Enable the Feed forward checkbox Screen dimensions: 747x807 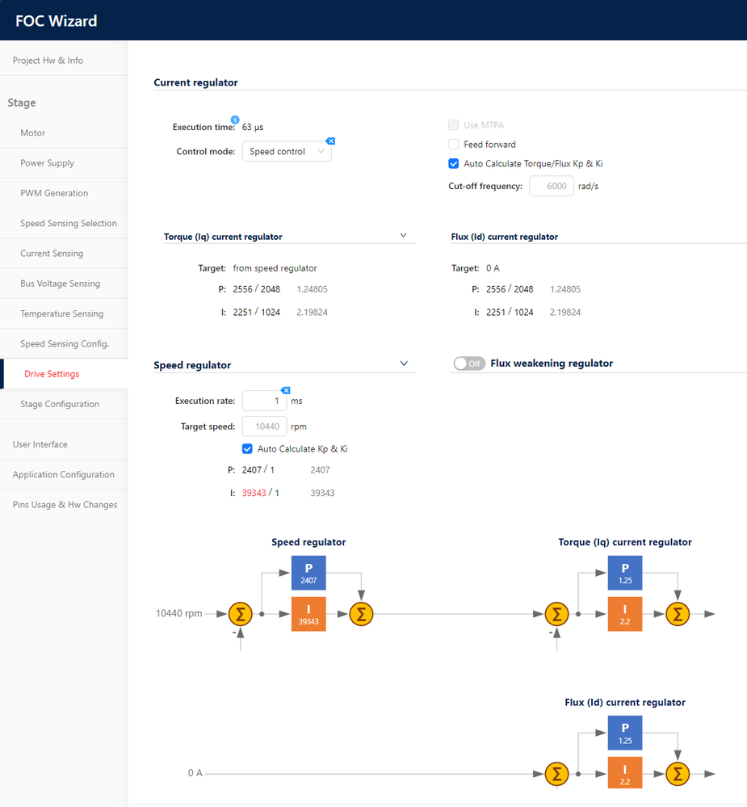coord(453,144)
